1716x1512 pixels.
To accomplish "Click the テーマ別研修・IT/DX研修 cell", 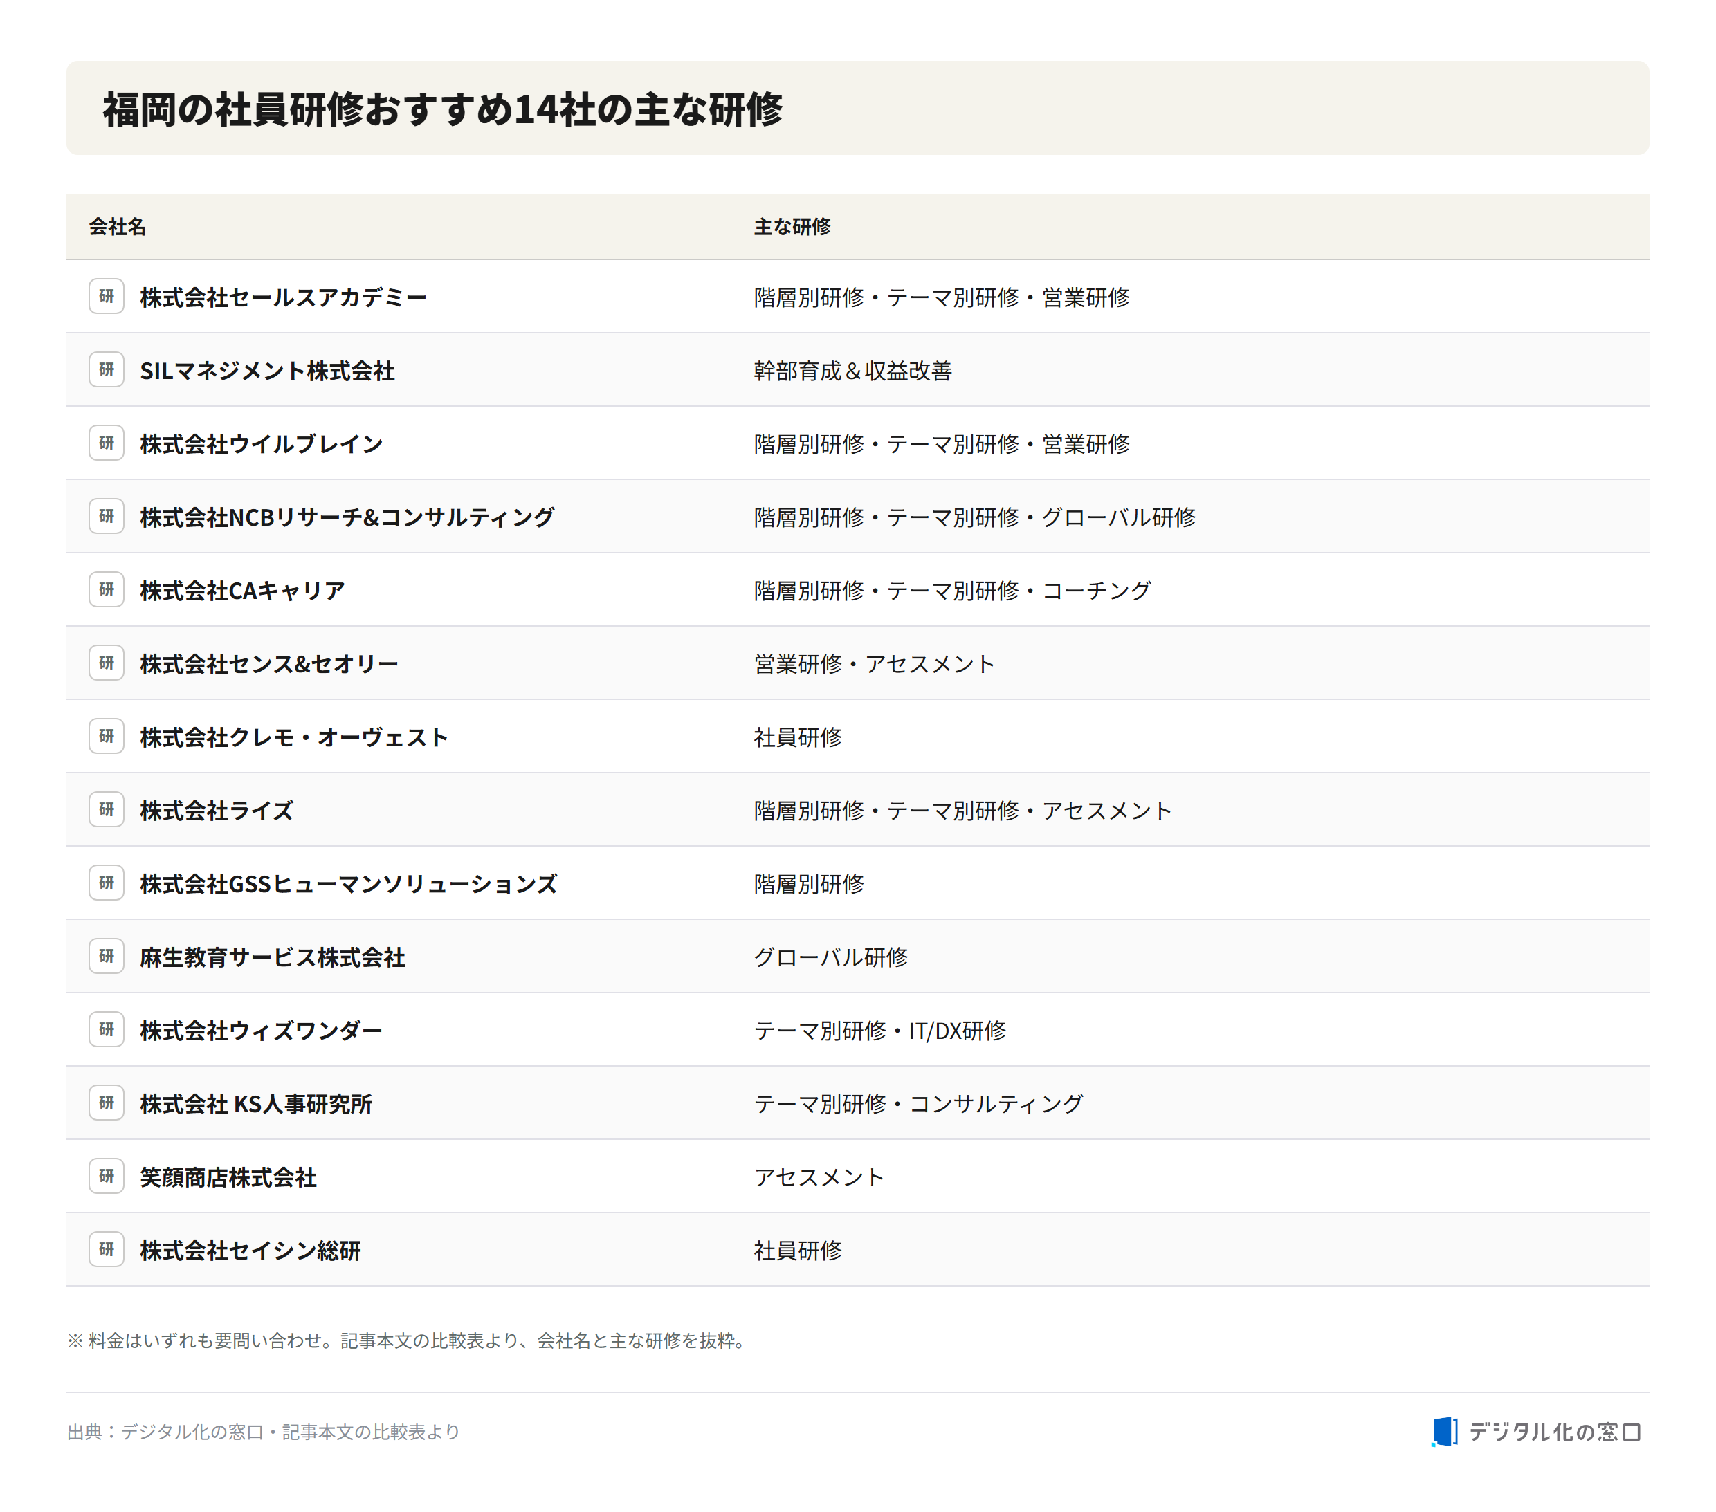I will point(880,1031).
